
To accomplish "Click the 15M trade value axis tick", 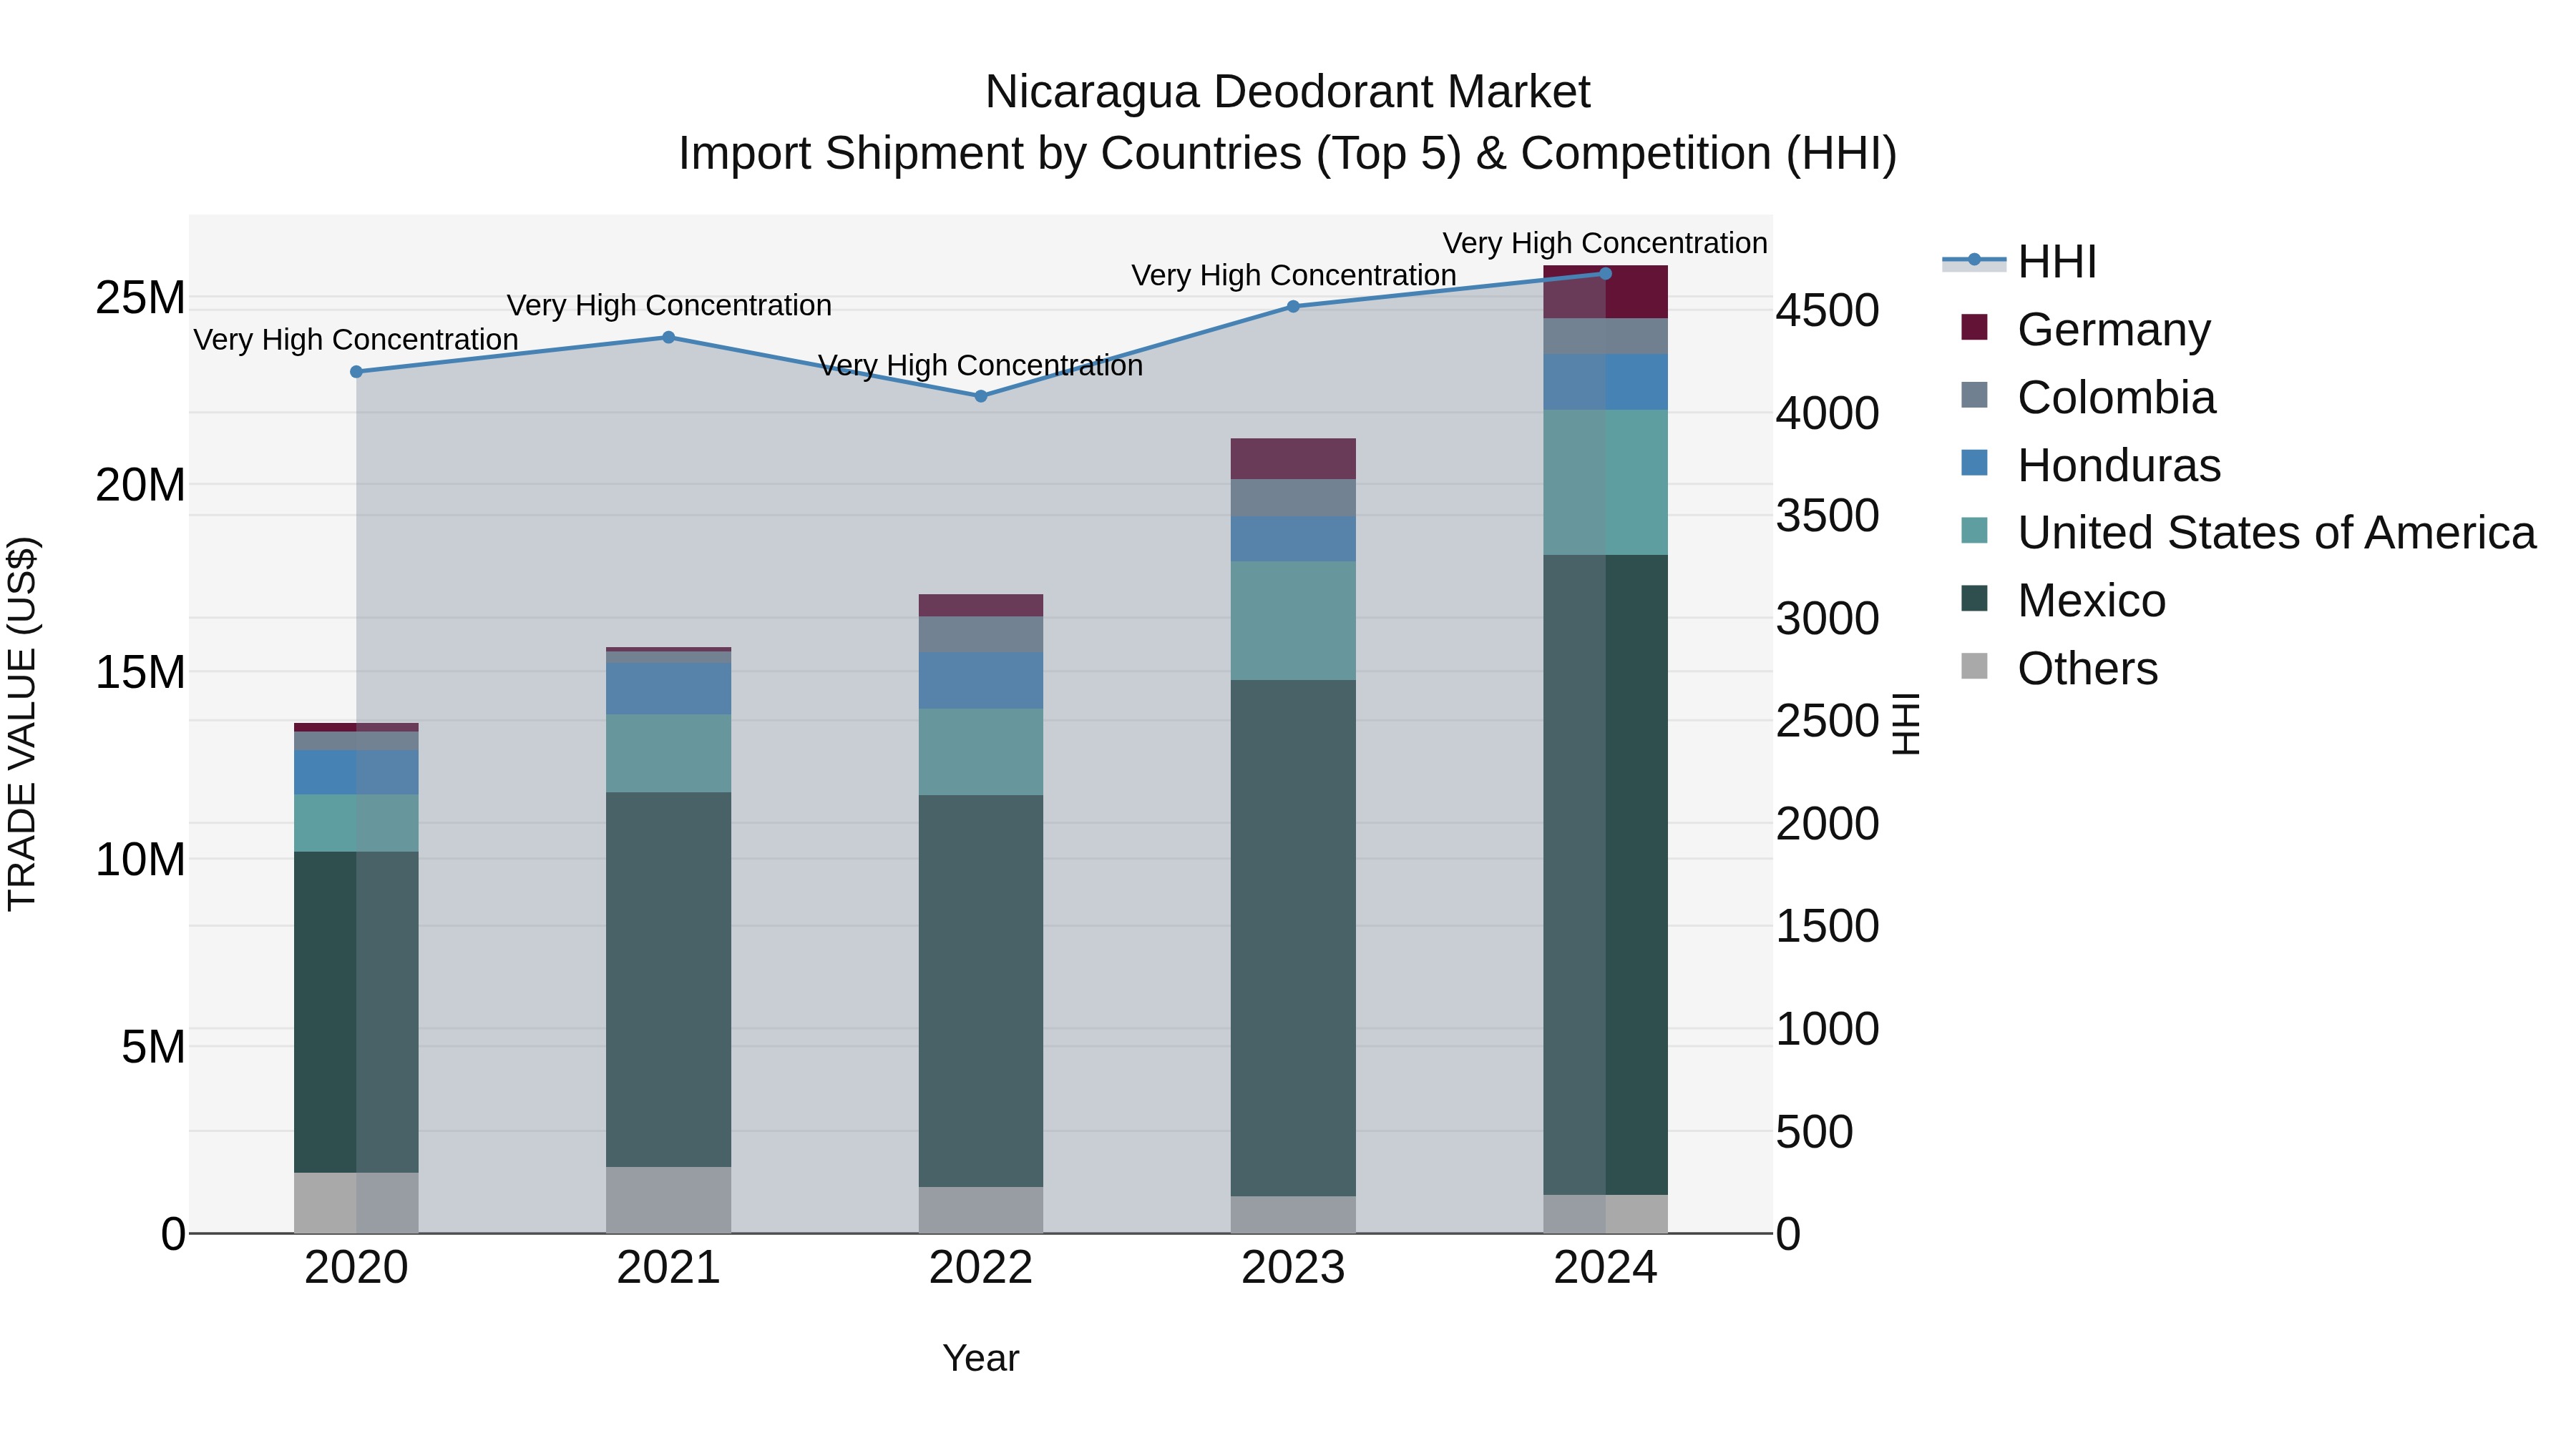I will tap(140, 673).
